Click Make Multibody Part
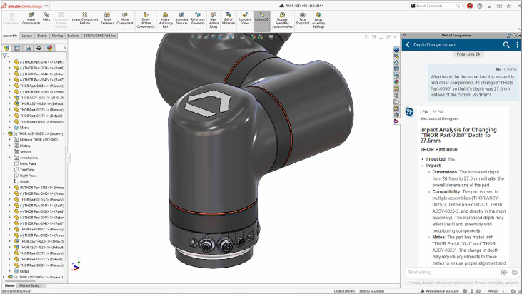Screen dimensions: 522x294 pyautogui.click(x=165, y=20)
